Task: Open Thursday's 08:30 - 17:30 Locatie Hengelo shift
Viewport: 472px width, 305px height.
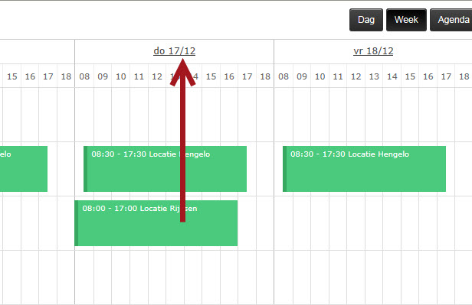Action: pos(165,169)
